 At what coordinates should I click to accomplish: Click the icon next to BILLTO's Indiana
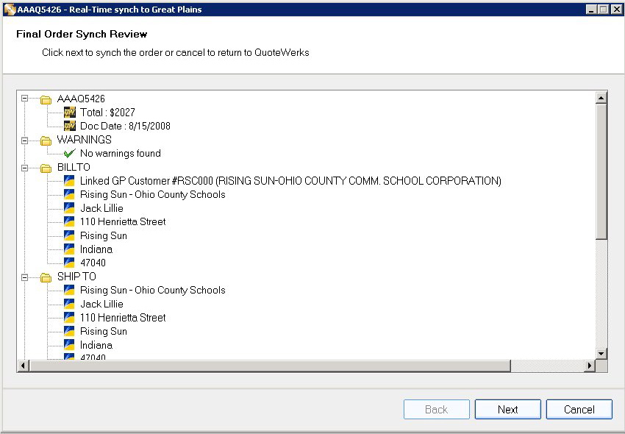coord(69,249)
